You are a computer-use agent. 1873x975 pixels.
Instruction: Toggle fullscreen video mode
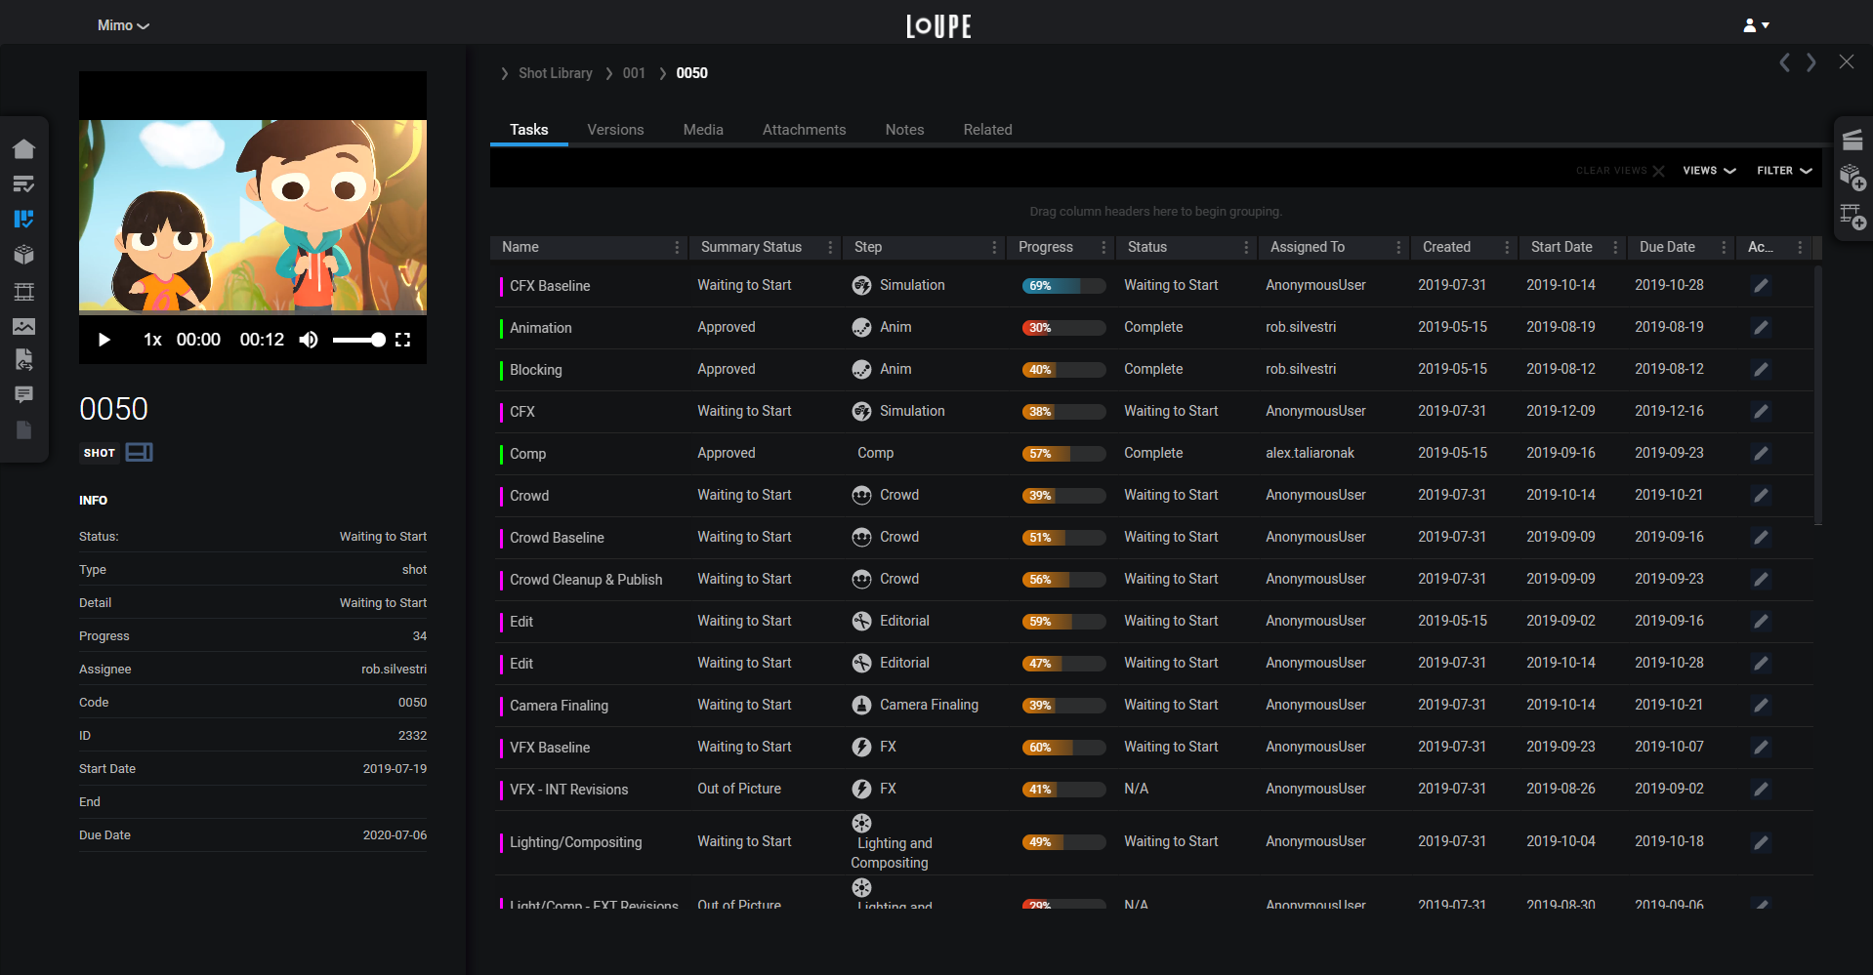click(402, 340)
